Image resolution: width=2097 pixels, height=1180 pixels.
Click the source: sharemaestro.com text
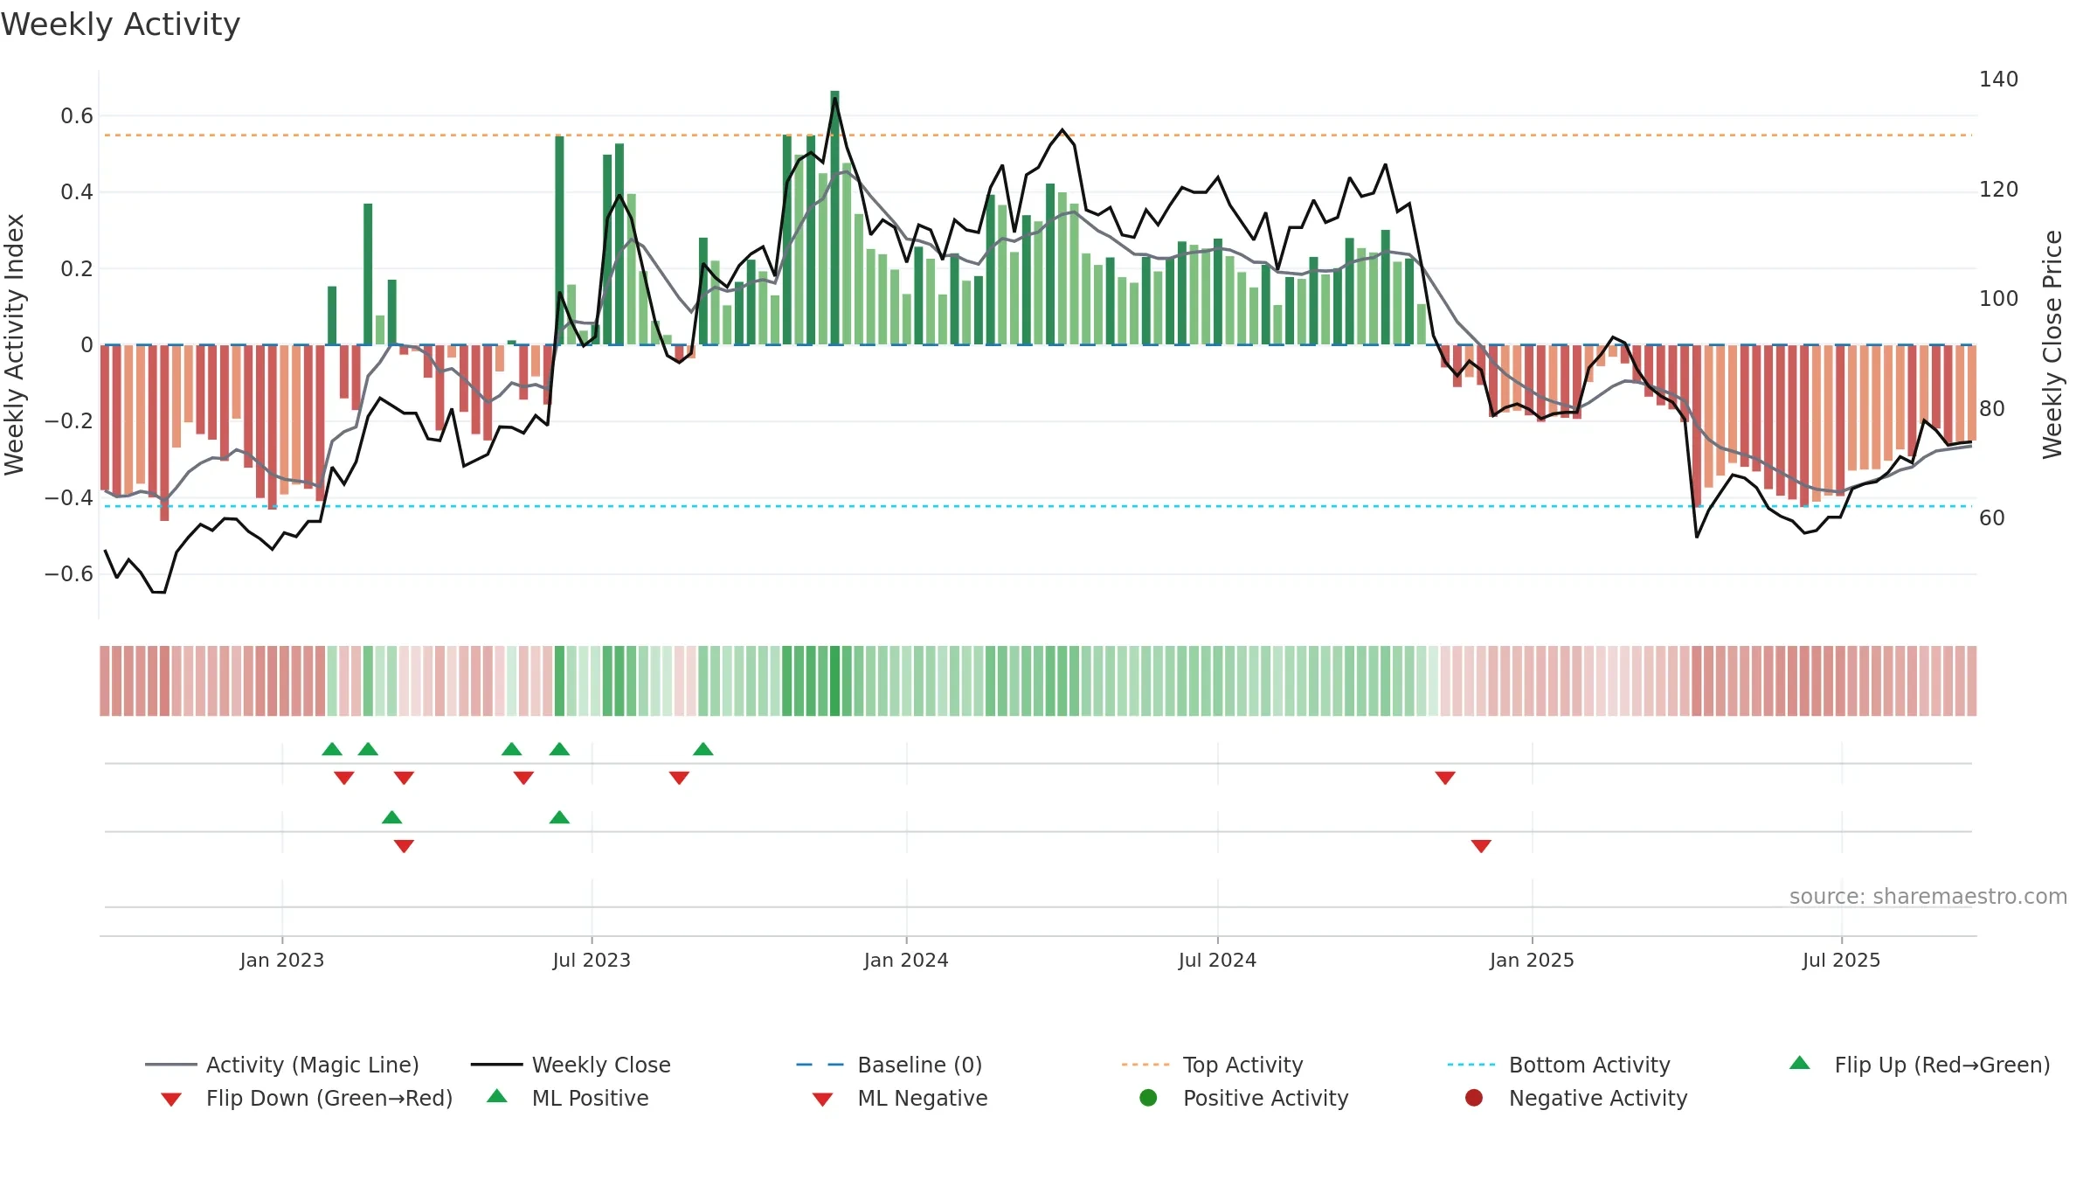click(1928, 897)
